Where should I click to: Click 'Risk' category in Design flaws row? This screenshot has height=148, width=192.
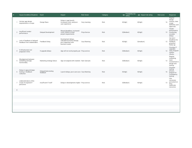[x=103, y=22]
